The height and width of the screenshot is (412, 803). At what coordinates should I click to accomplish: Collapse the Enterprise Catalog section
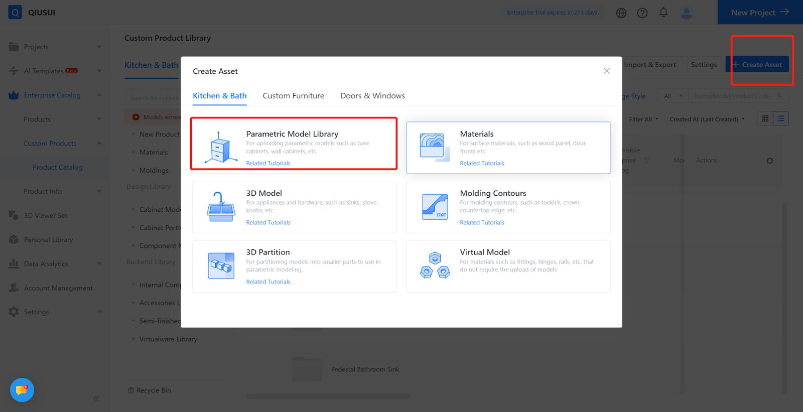(x=99, y=95)
